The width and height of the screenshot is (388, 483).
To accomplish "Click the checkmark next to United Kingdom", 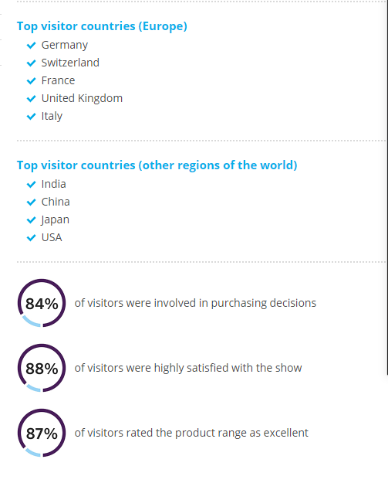I will (32, 99).
